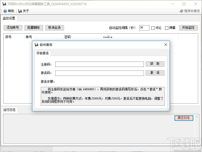
Task: Click the blue help question-mark icon
Action: pos(5,11)
